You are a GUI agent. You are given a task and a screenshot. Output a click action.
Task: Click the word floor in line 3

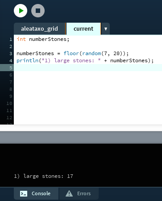pyautogui.click(x=71, y=53)
